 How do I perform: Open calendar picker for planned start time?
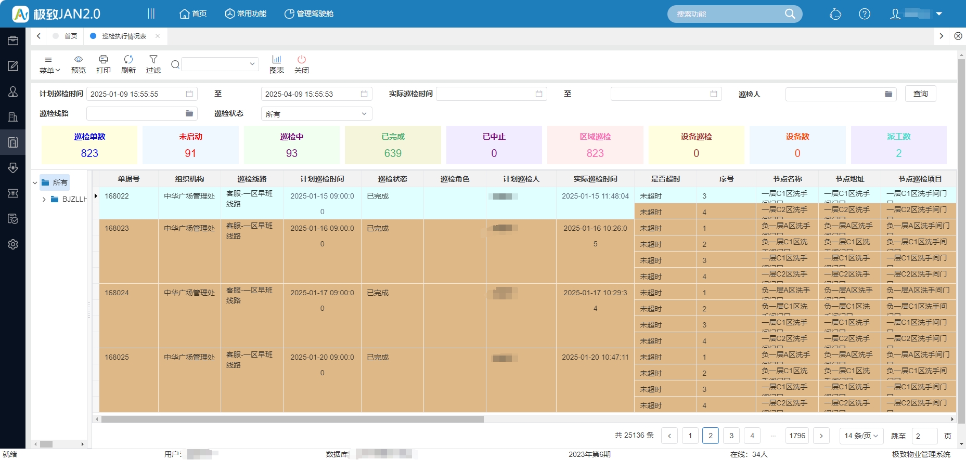click(189, 94)
